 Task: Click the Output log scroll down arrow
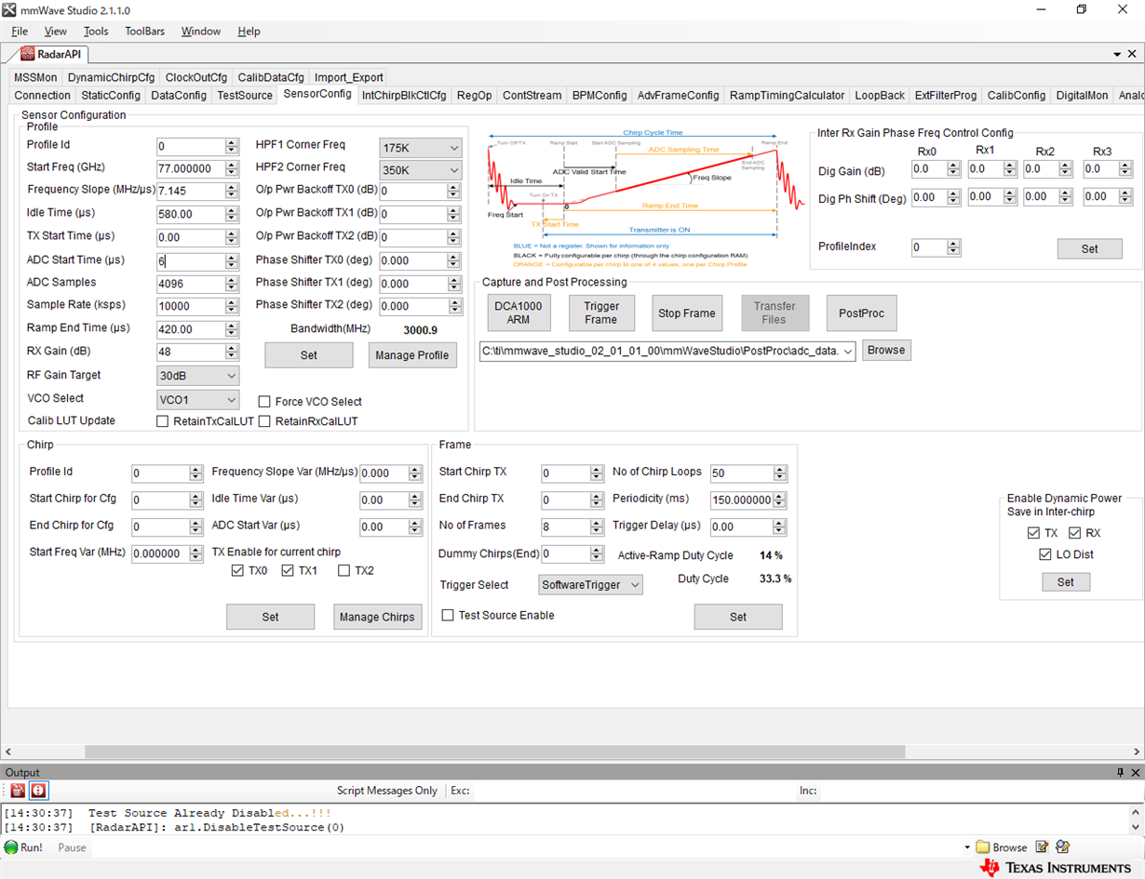tap(1135, 827)
